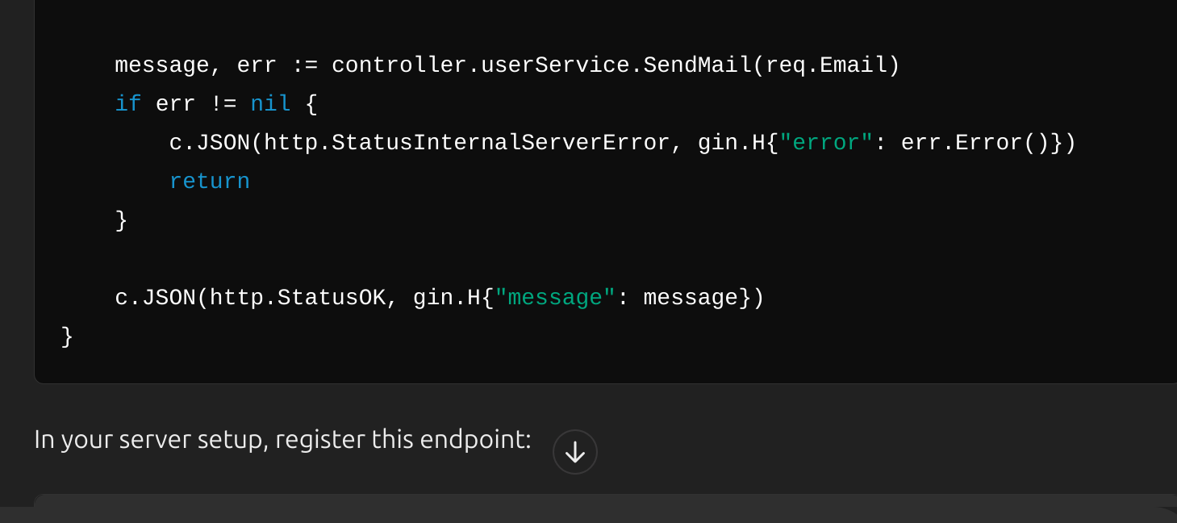This screenshot has height=523, width=1177.
Task: Click the function's final closing brace
Action: (67, 337)
